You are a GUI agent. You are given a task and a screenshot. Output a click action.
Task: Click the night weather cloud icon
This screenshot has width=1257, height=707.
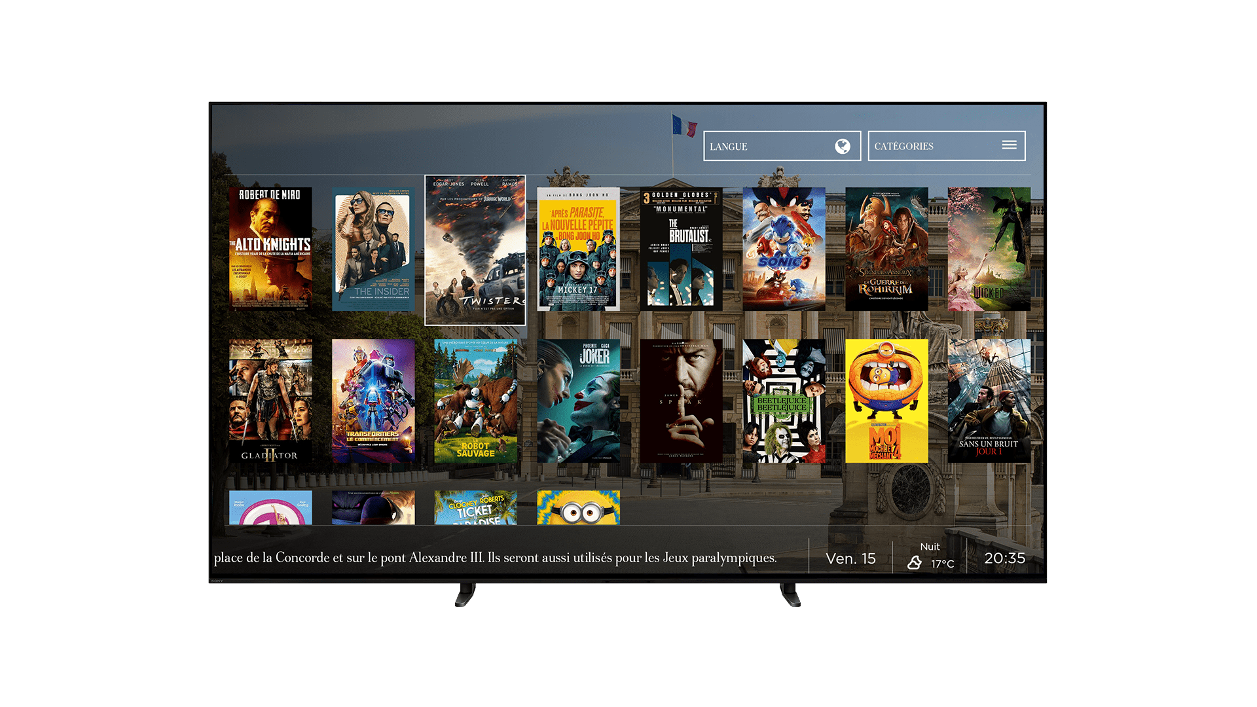915,562
